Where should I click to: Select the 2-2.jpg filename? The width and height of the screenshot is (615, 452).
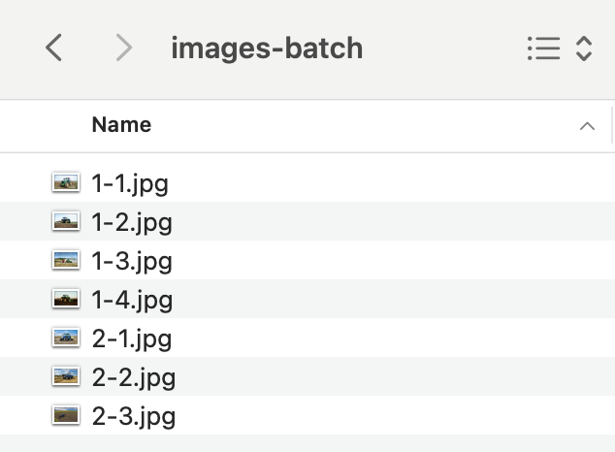click(133, 377)
